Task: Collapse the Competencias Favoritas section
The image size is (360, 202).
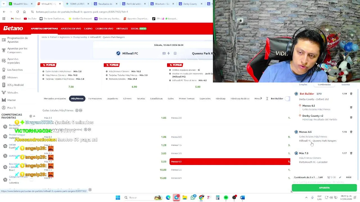Action: (34, 116)
